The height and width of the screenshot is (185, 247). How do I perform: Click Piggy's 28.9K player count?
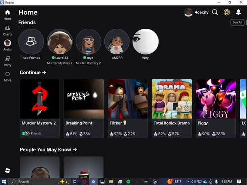pos(219,134)
